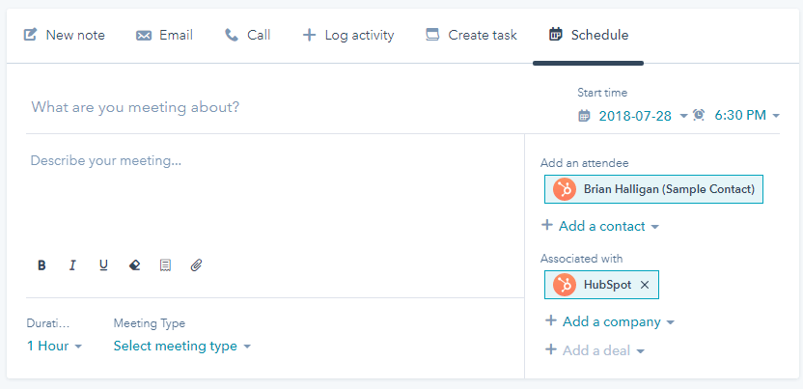Expand the Add a company dropdown

pos(610,321)
